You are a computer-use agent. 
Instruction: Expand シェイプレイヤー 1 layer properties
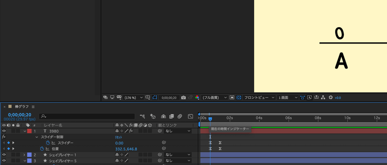click(24, 155)
